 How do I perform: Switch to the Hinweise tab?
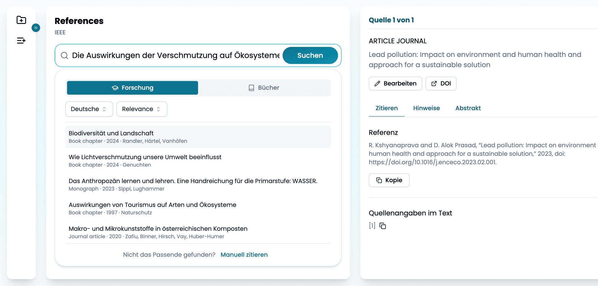[426, 108]
